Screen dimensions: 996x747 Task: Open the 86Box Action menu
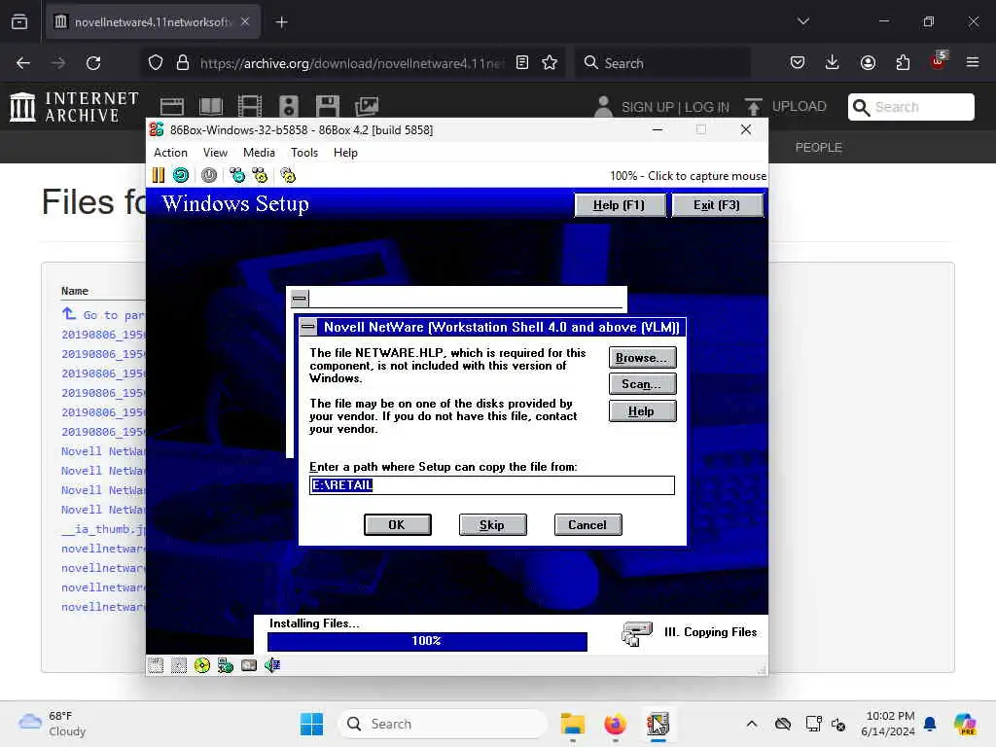tap(170, 153)
